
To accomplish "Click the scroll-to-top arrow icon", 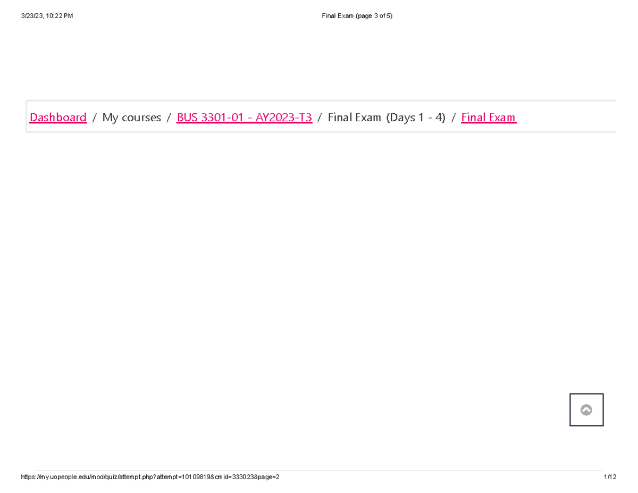I will (586, 410).
